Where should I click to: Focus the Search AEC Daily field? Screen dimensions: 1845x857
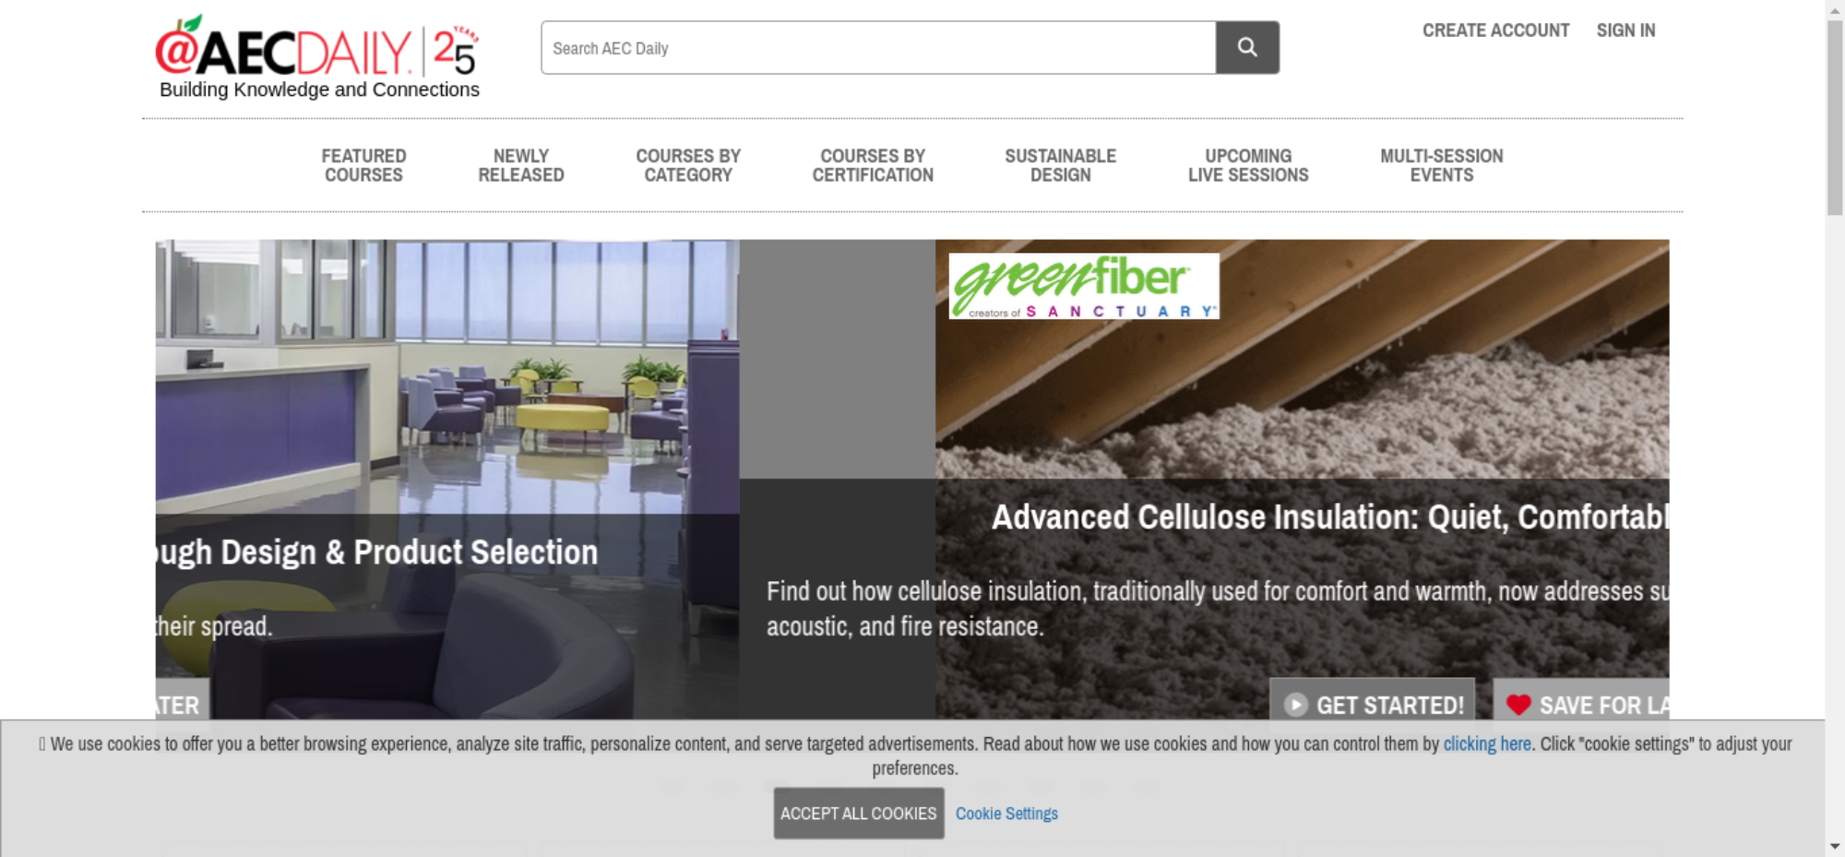pos(878,48)
